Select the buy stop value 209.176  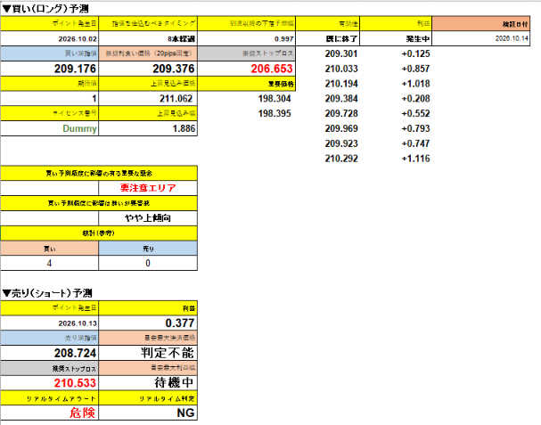pyautogui.click(x=50, y=69)
